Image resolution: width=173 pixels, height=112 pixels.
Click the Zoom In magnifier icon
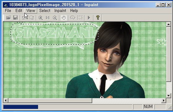41,18
